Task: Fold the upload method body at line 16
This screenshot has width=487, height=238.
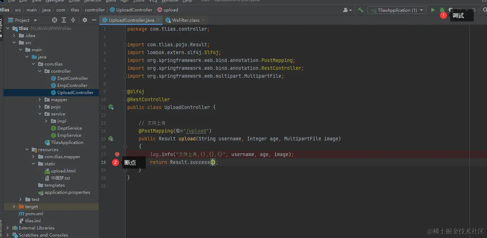Action: (125, 146)
